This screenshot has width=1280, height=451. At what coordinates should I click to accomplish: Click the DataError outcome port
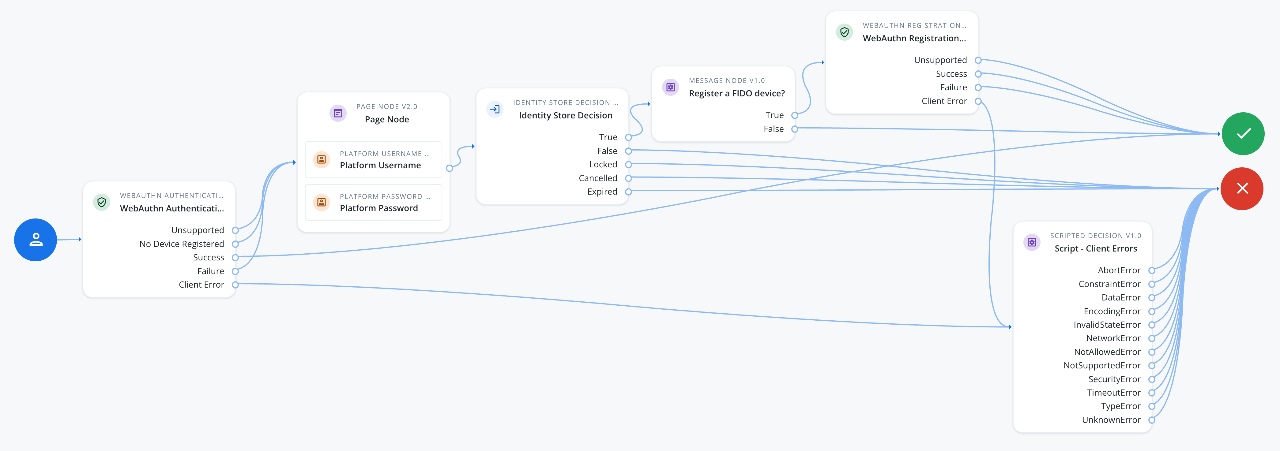point(1152,297)
